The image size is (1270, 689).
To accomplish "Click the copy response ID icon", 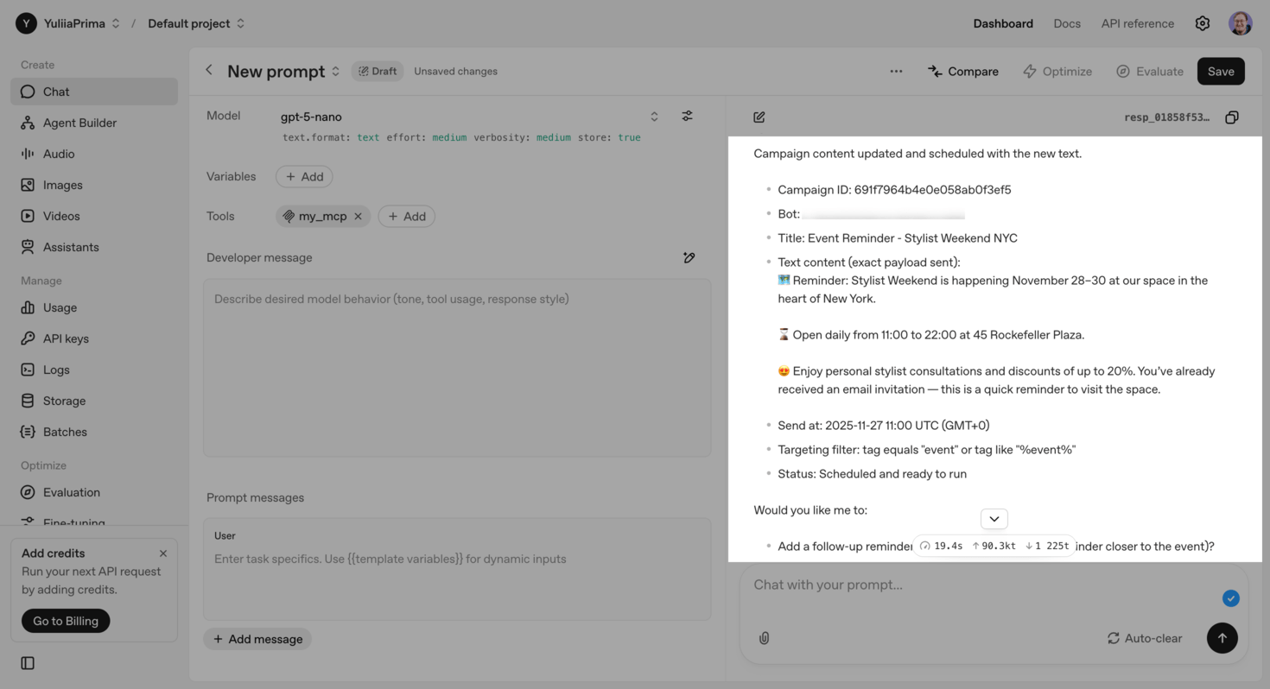I will (1231, 117).
